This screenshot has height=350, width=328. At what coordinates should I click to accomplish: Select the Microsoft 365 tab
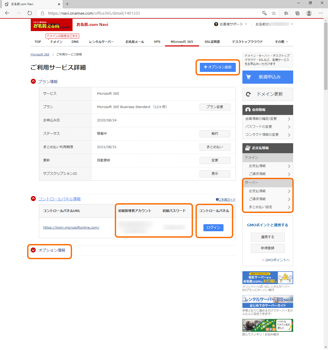182,42
